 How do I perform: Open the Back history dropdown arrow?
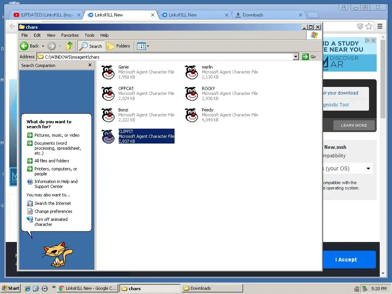pos(43,46)
